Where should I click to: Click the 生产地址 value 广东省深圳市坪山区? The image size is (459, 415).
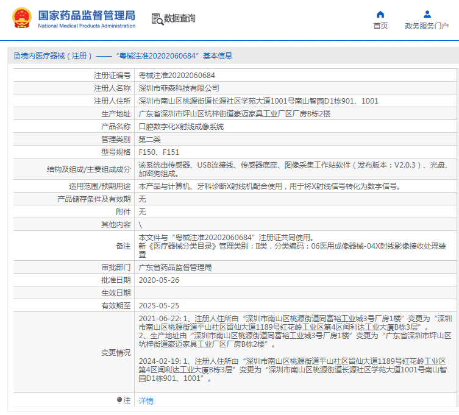point(235,114)
